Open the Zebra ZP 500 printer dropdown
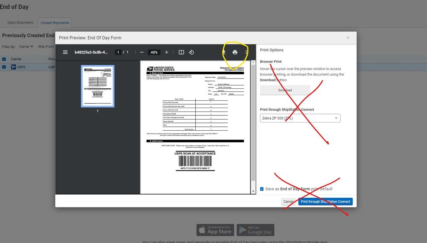This screenshot has width=427, height=243. coord(300,118)
